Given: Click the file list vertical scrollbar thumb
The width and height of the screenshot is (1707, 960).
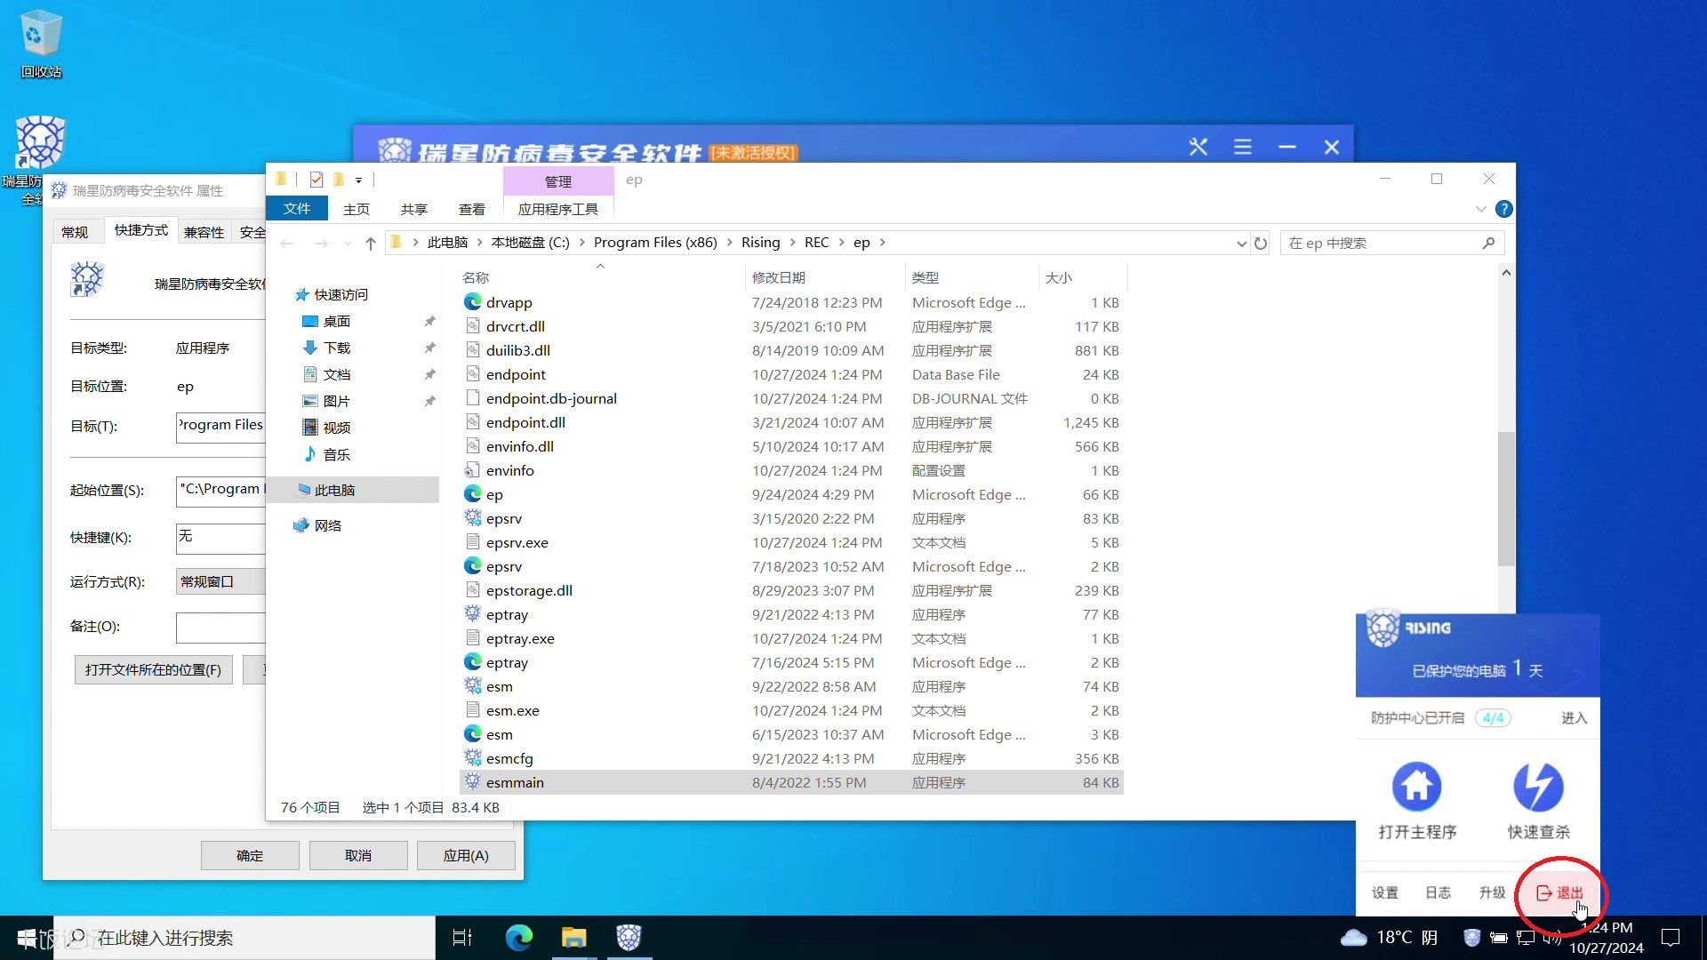Looking at the screenshot, I should pyautogui.click(x=1505, y=498).
